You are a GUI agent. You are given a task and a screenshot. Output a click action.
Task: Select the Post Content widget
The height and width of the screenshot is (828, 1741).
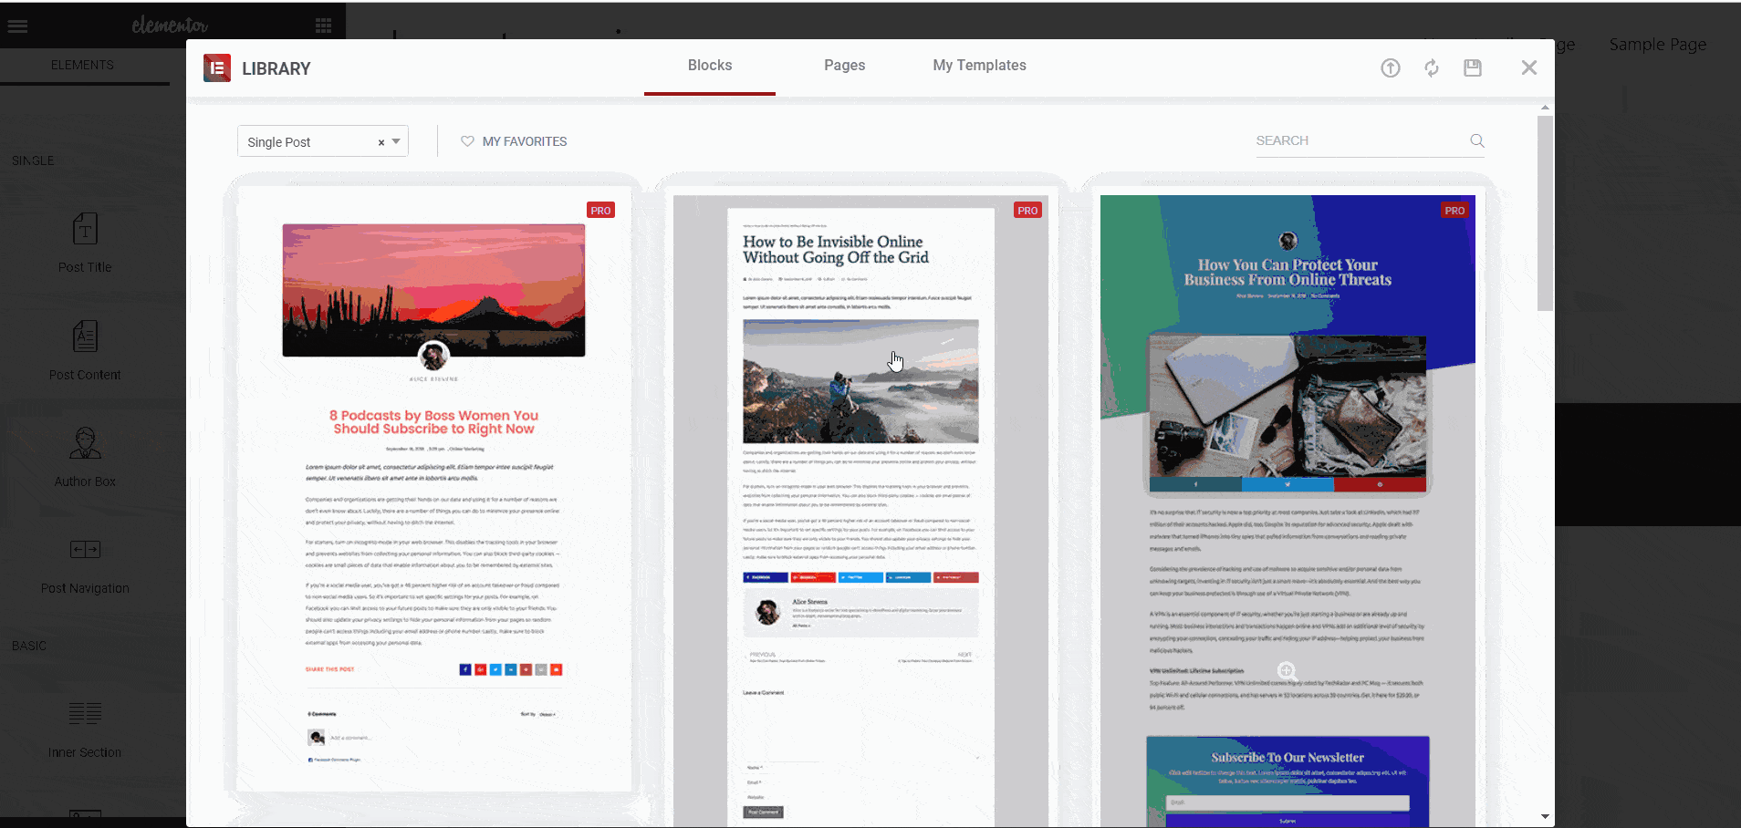tap(84, 349)
